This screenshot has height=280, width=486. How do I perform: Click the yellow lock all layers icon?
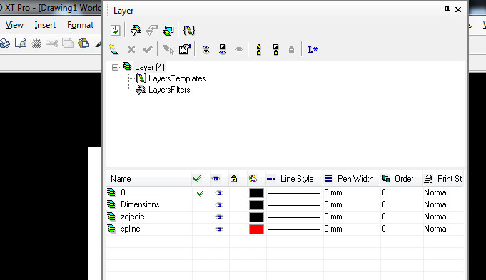coord(258,49)
